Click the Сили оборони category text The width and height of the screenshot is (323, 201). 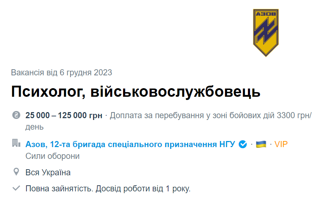pyautogui.click(x=53, y=156)
